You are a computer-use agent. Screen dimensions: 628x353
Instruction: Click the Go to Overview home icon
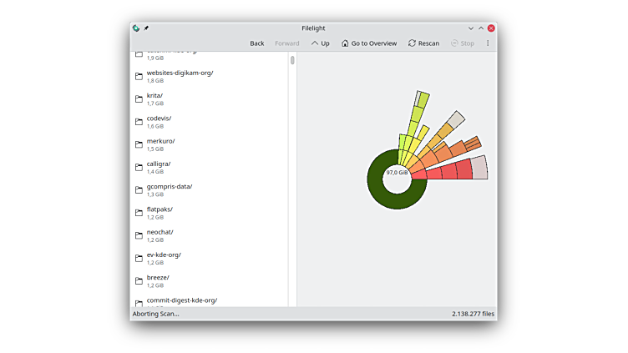[x=345, y=43]
